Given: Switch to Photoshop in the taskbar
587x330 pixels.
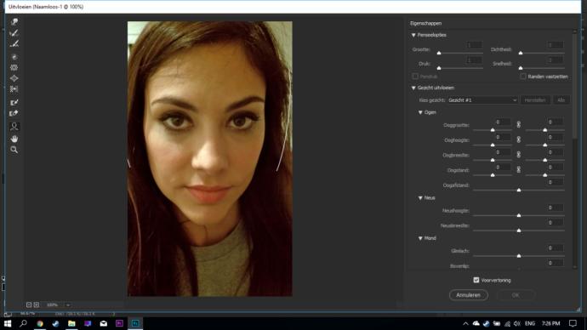Looking at the screenshot, I should (135, 323).
